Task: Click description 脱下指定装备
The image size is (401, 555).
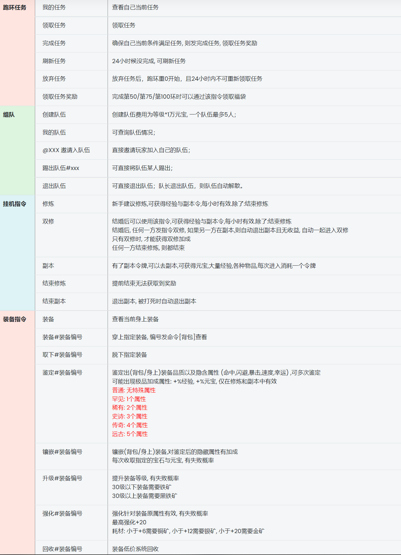Action: pos(129,355)
